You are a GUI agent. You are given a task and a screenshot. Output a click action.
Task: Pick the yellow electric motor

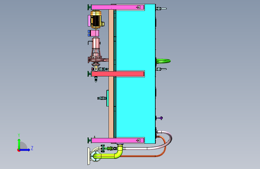click(96, 20)
